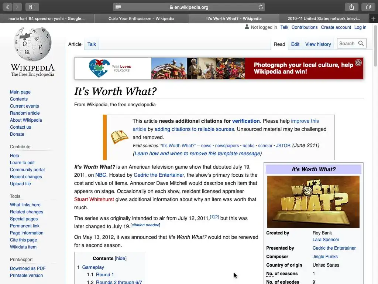Go back with Safari's back arrow

7,7
